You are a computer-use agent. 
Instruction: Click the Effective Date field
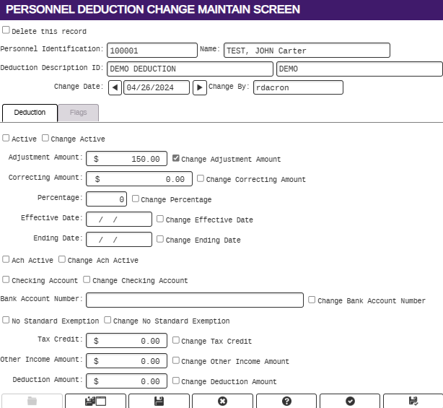pyautogui.click(x=119, y=220)
